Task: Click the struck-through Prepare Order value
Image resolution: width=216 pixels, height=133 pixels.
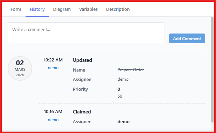Action: click(131, 70)
